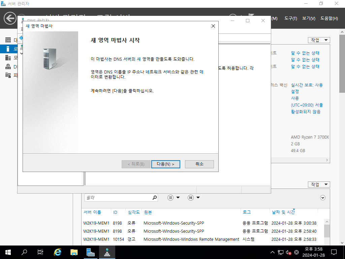
Task: Show hidden tray icons chevron
Action: (x=272, y=252)
